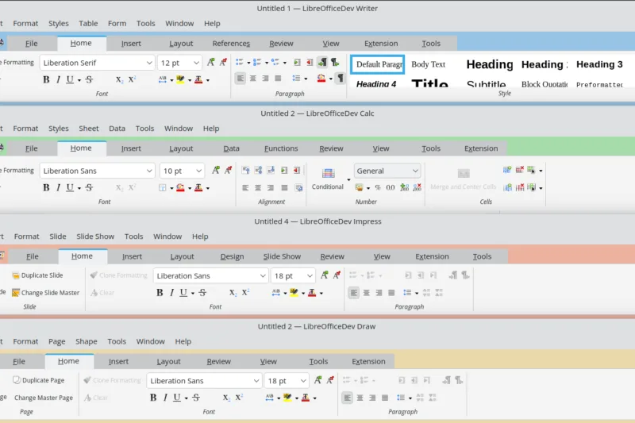Toggle Italic in the Draw ribbon
Image resolution: width=635 pixels, height=423 pixels.
point(165,398)
